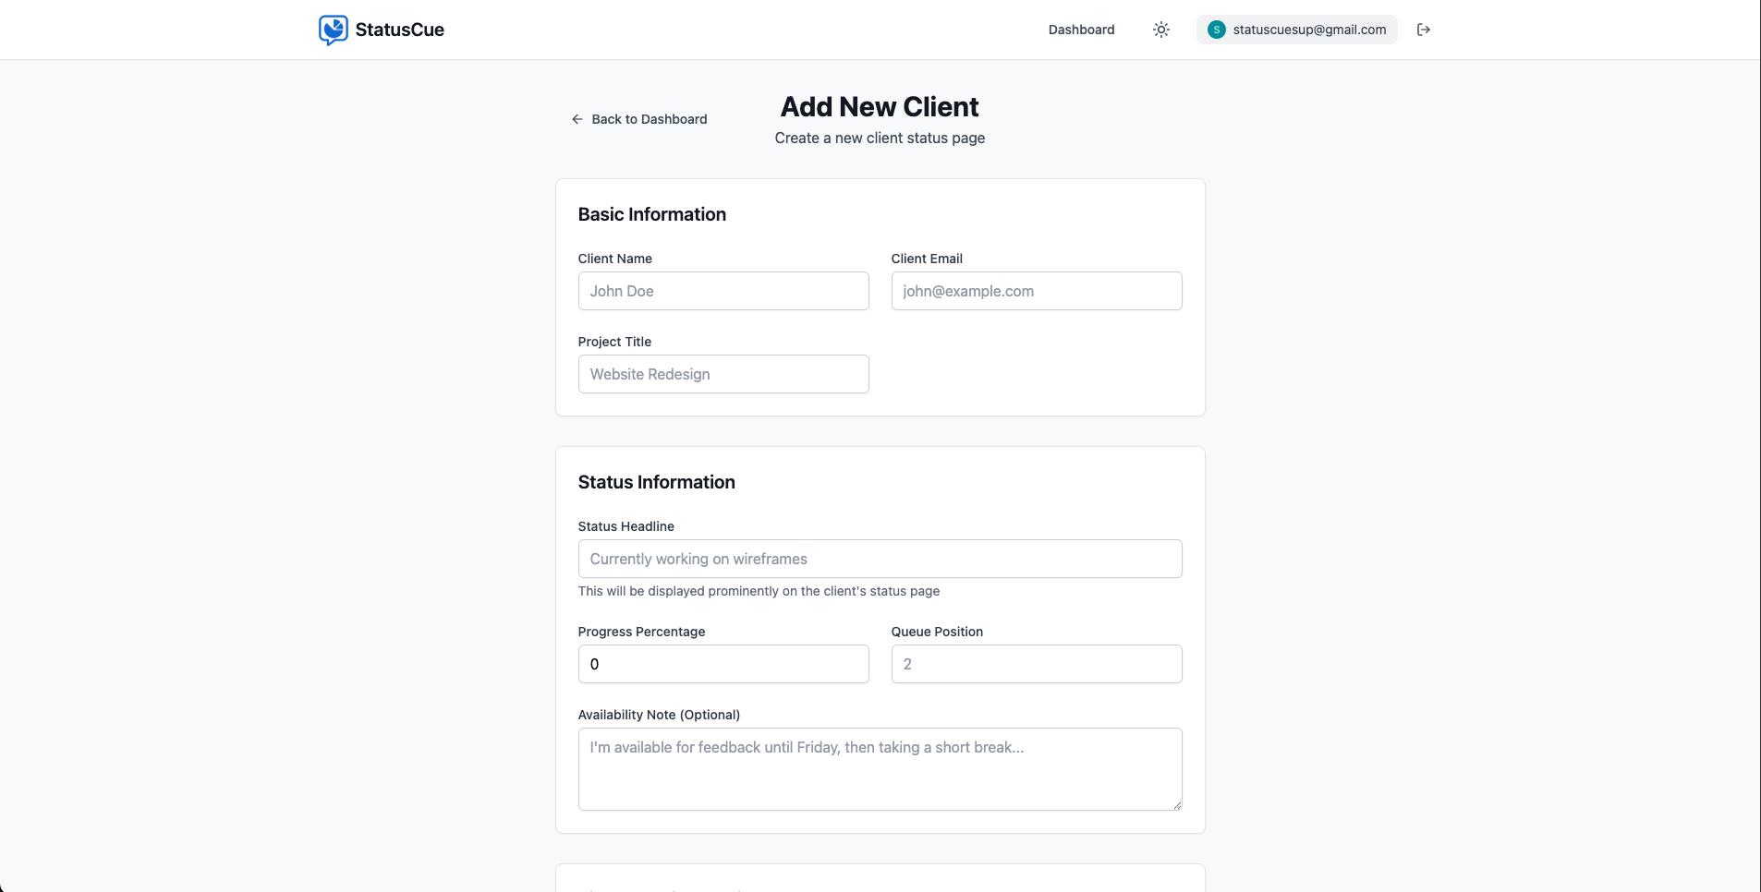
Task: Click the Add New Client page title
Action: click(x=880, y=107)
